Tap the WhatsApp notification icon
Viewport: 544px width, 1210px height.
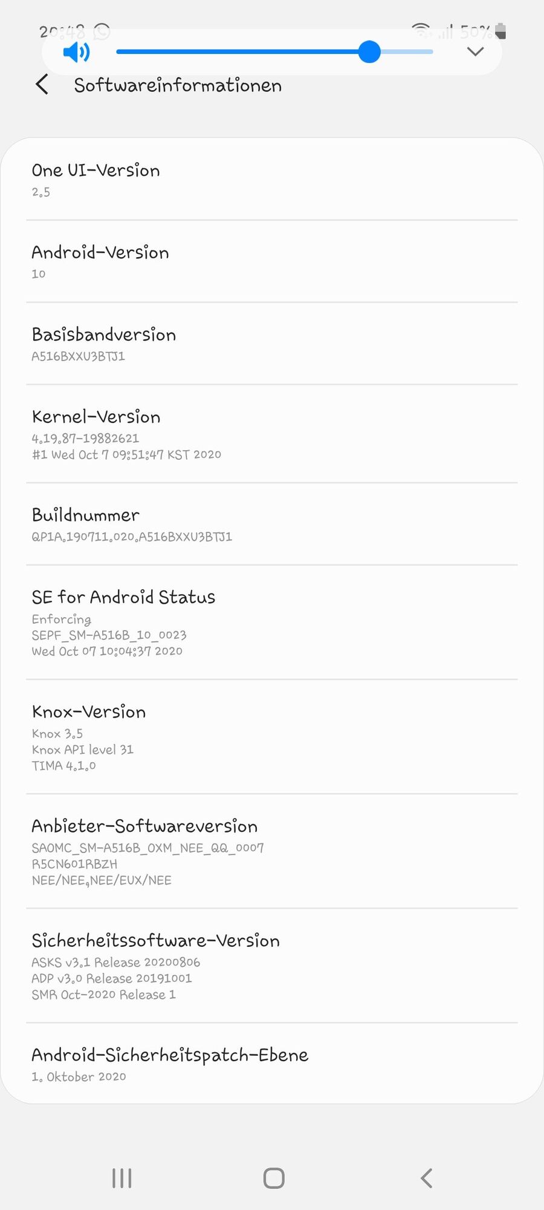click(102, 31)
